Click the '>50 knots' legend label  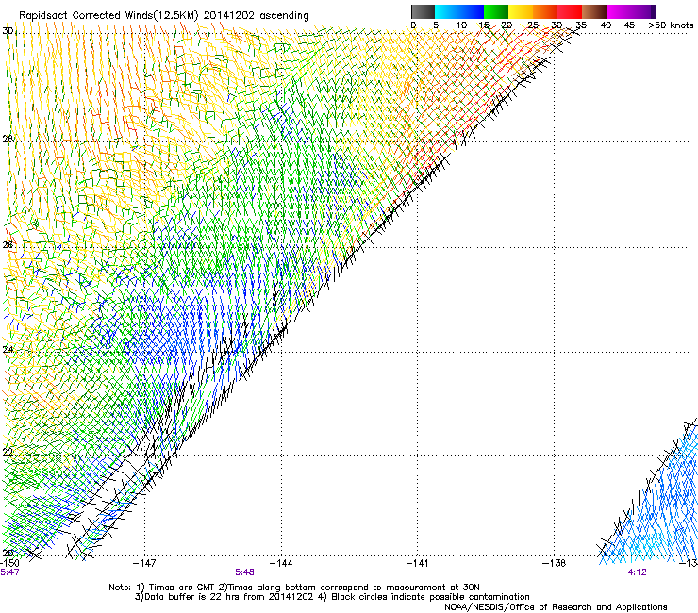click(x=671, y=25)
